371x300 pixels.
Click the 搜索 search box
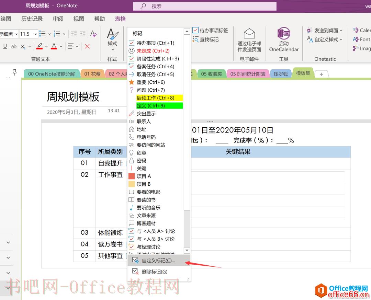coord(205,6)
